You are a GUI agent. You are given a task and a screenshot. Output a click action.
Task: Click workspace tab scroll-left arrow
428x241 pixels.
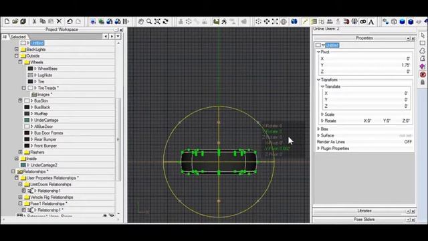click(x=106, y=36)
